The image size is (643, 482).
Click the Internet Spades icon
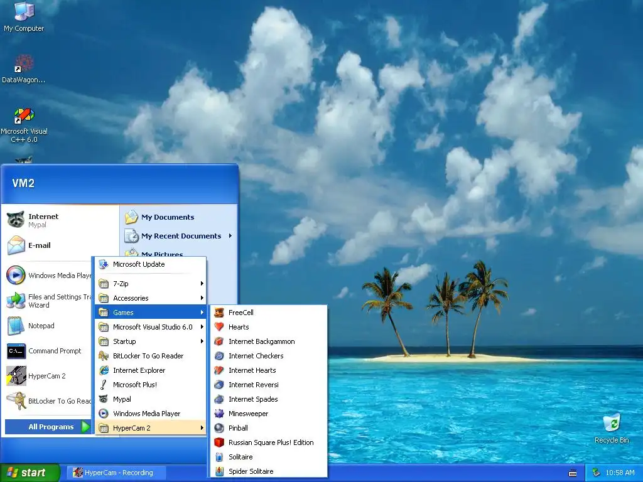click(219, 399)
